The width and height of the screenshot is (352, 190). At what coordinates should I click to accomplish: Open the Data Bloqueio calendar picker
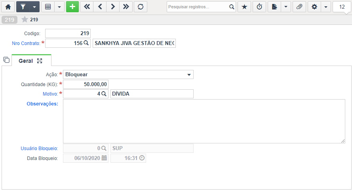(x=104, y=158)
